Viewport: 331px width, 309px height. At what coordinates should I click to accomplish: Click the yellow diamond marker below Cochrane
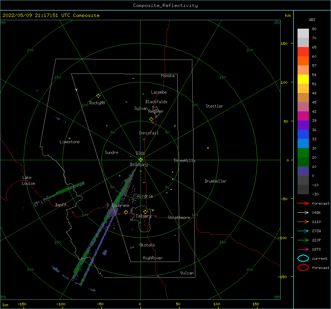coord(126,212)
